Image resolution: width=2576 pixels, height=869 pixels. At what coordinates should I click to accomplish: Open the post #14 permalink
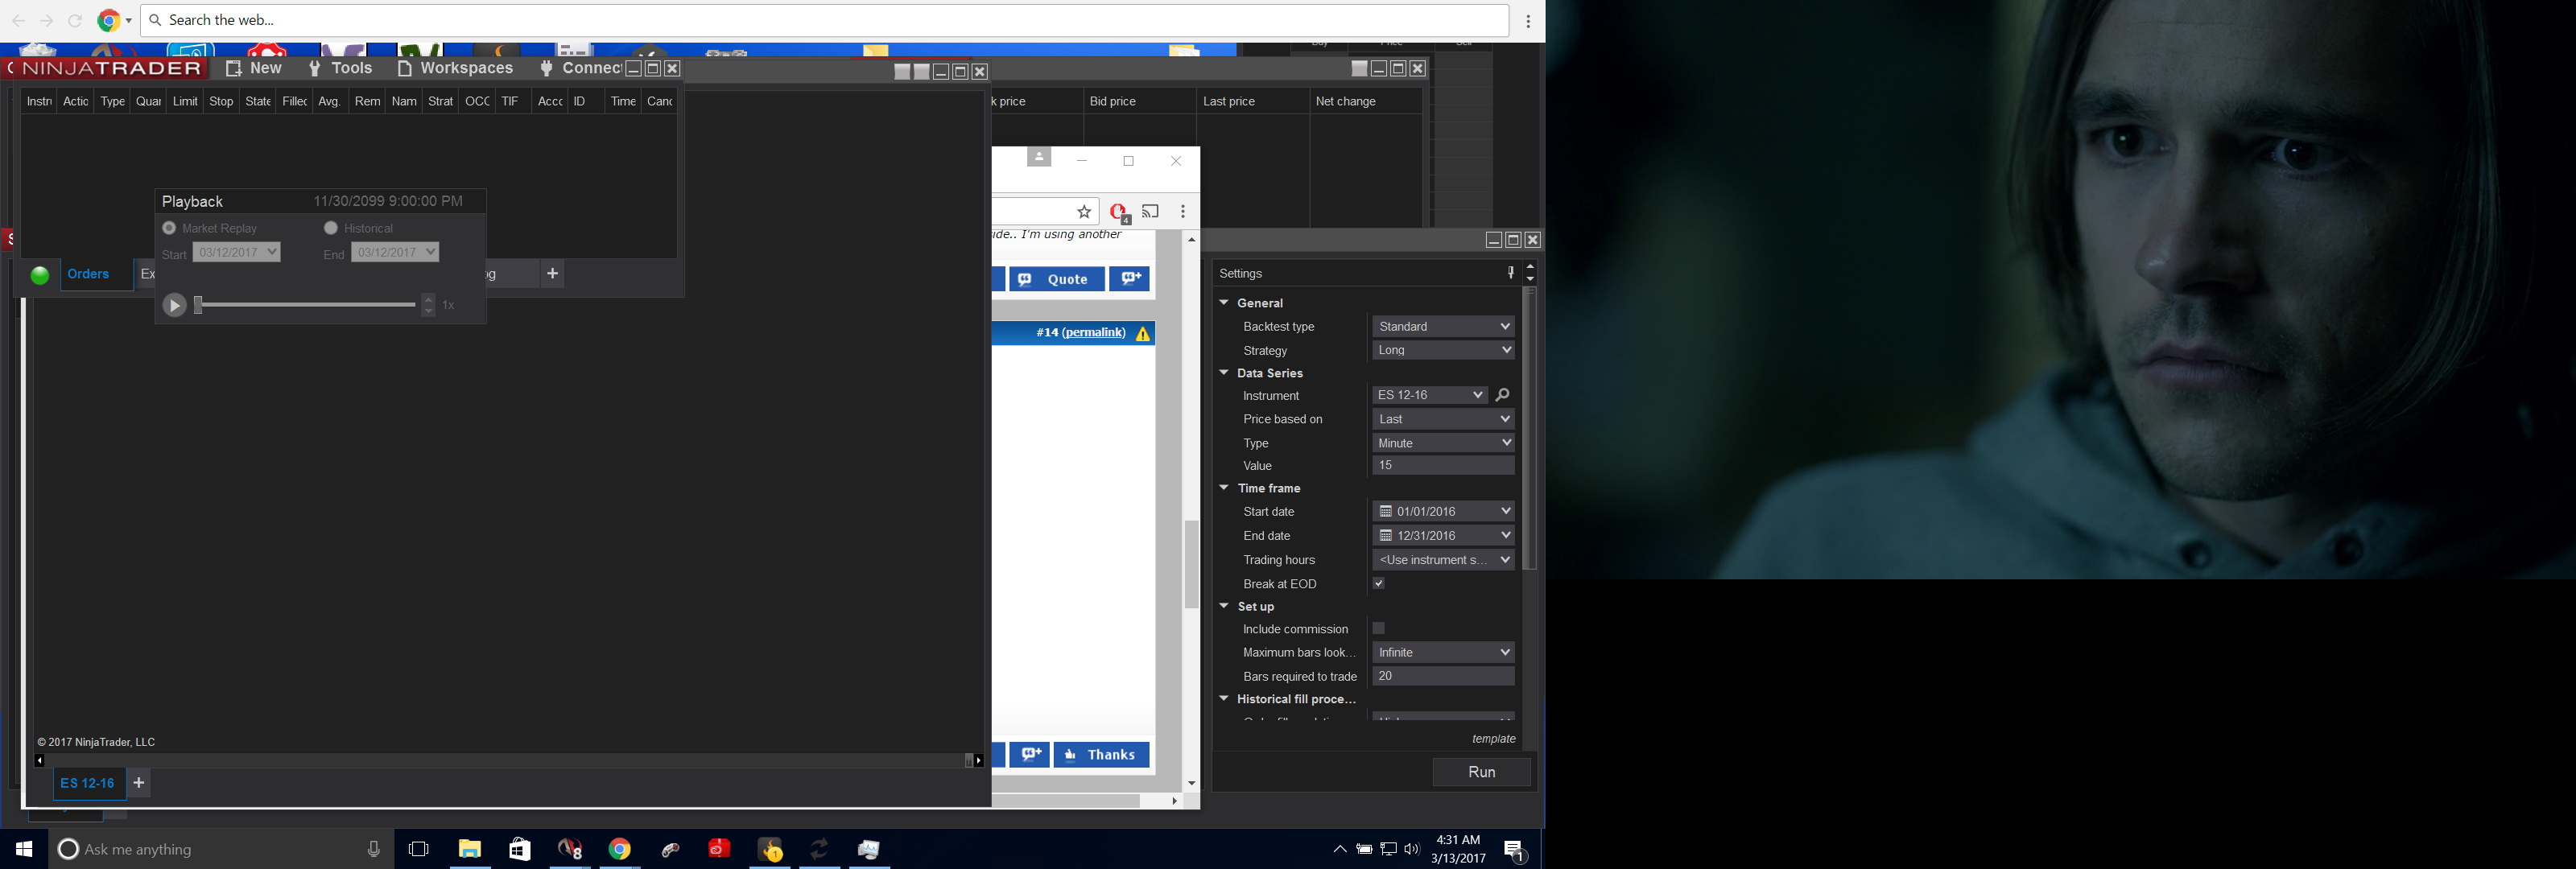tap(1093, 332)
